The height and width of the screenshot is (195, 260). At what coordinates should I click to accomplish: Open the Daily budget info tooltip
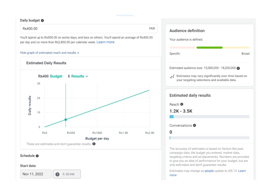coord(42,20)
